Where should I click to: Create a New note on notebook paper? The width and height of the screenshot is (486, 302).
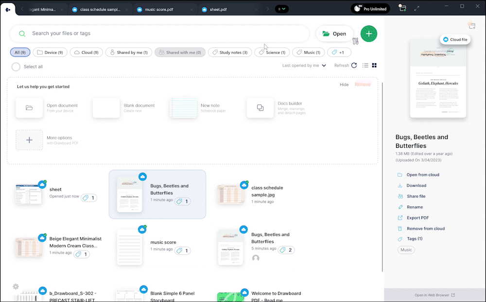click(198, 107)
